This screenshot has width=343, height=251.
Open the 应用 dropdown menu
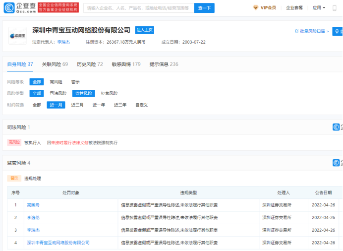319,8
